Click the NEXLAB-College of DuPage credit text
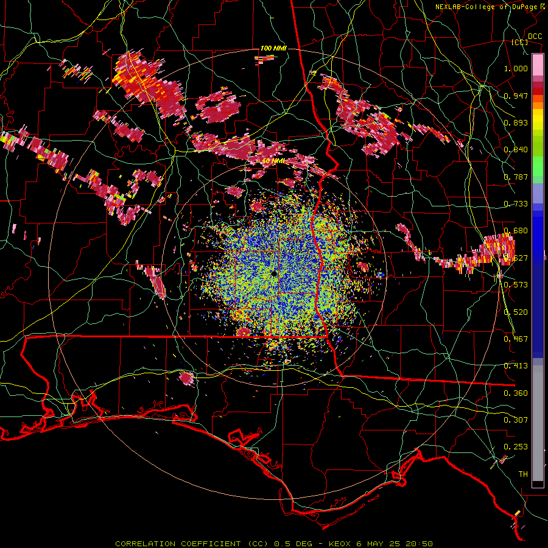 487,7
